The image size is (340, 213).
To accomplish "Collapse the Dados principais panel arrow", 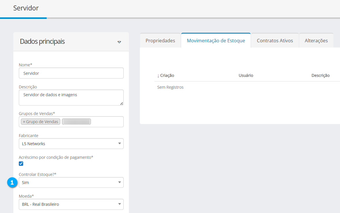I will pyautogui.click(x=119, y=42).
